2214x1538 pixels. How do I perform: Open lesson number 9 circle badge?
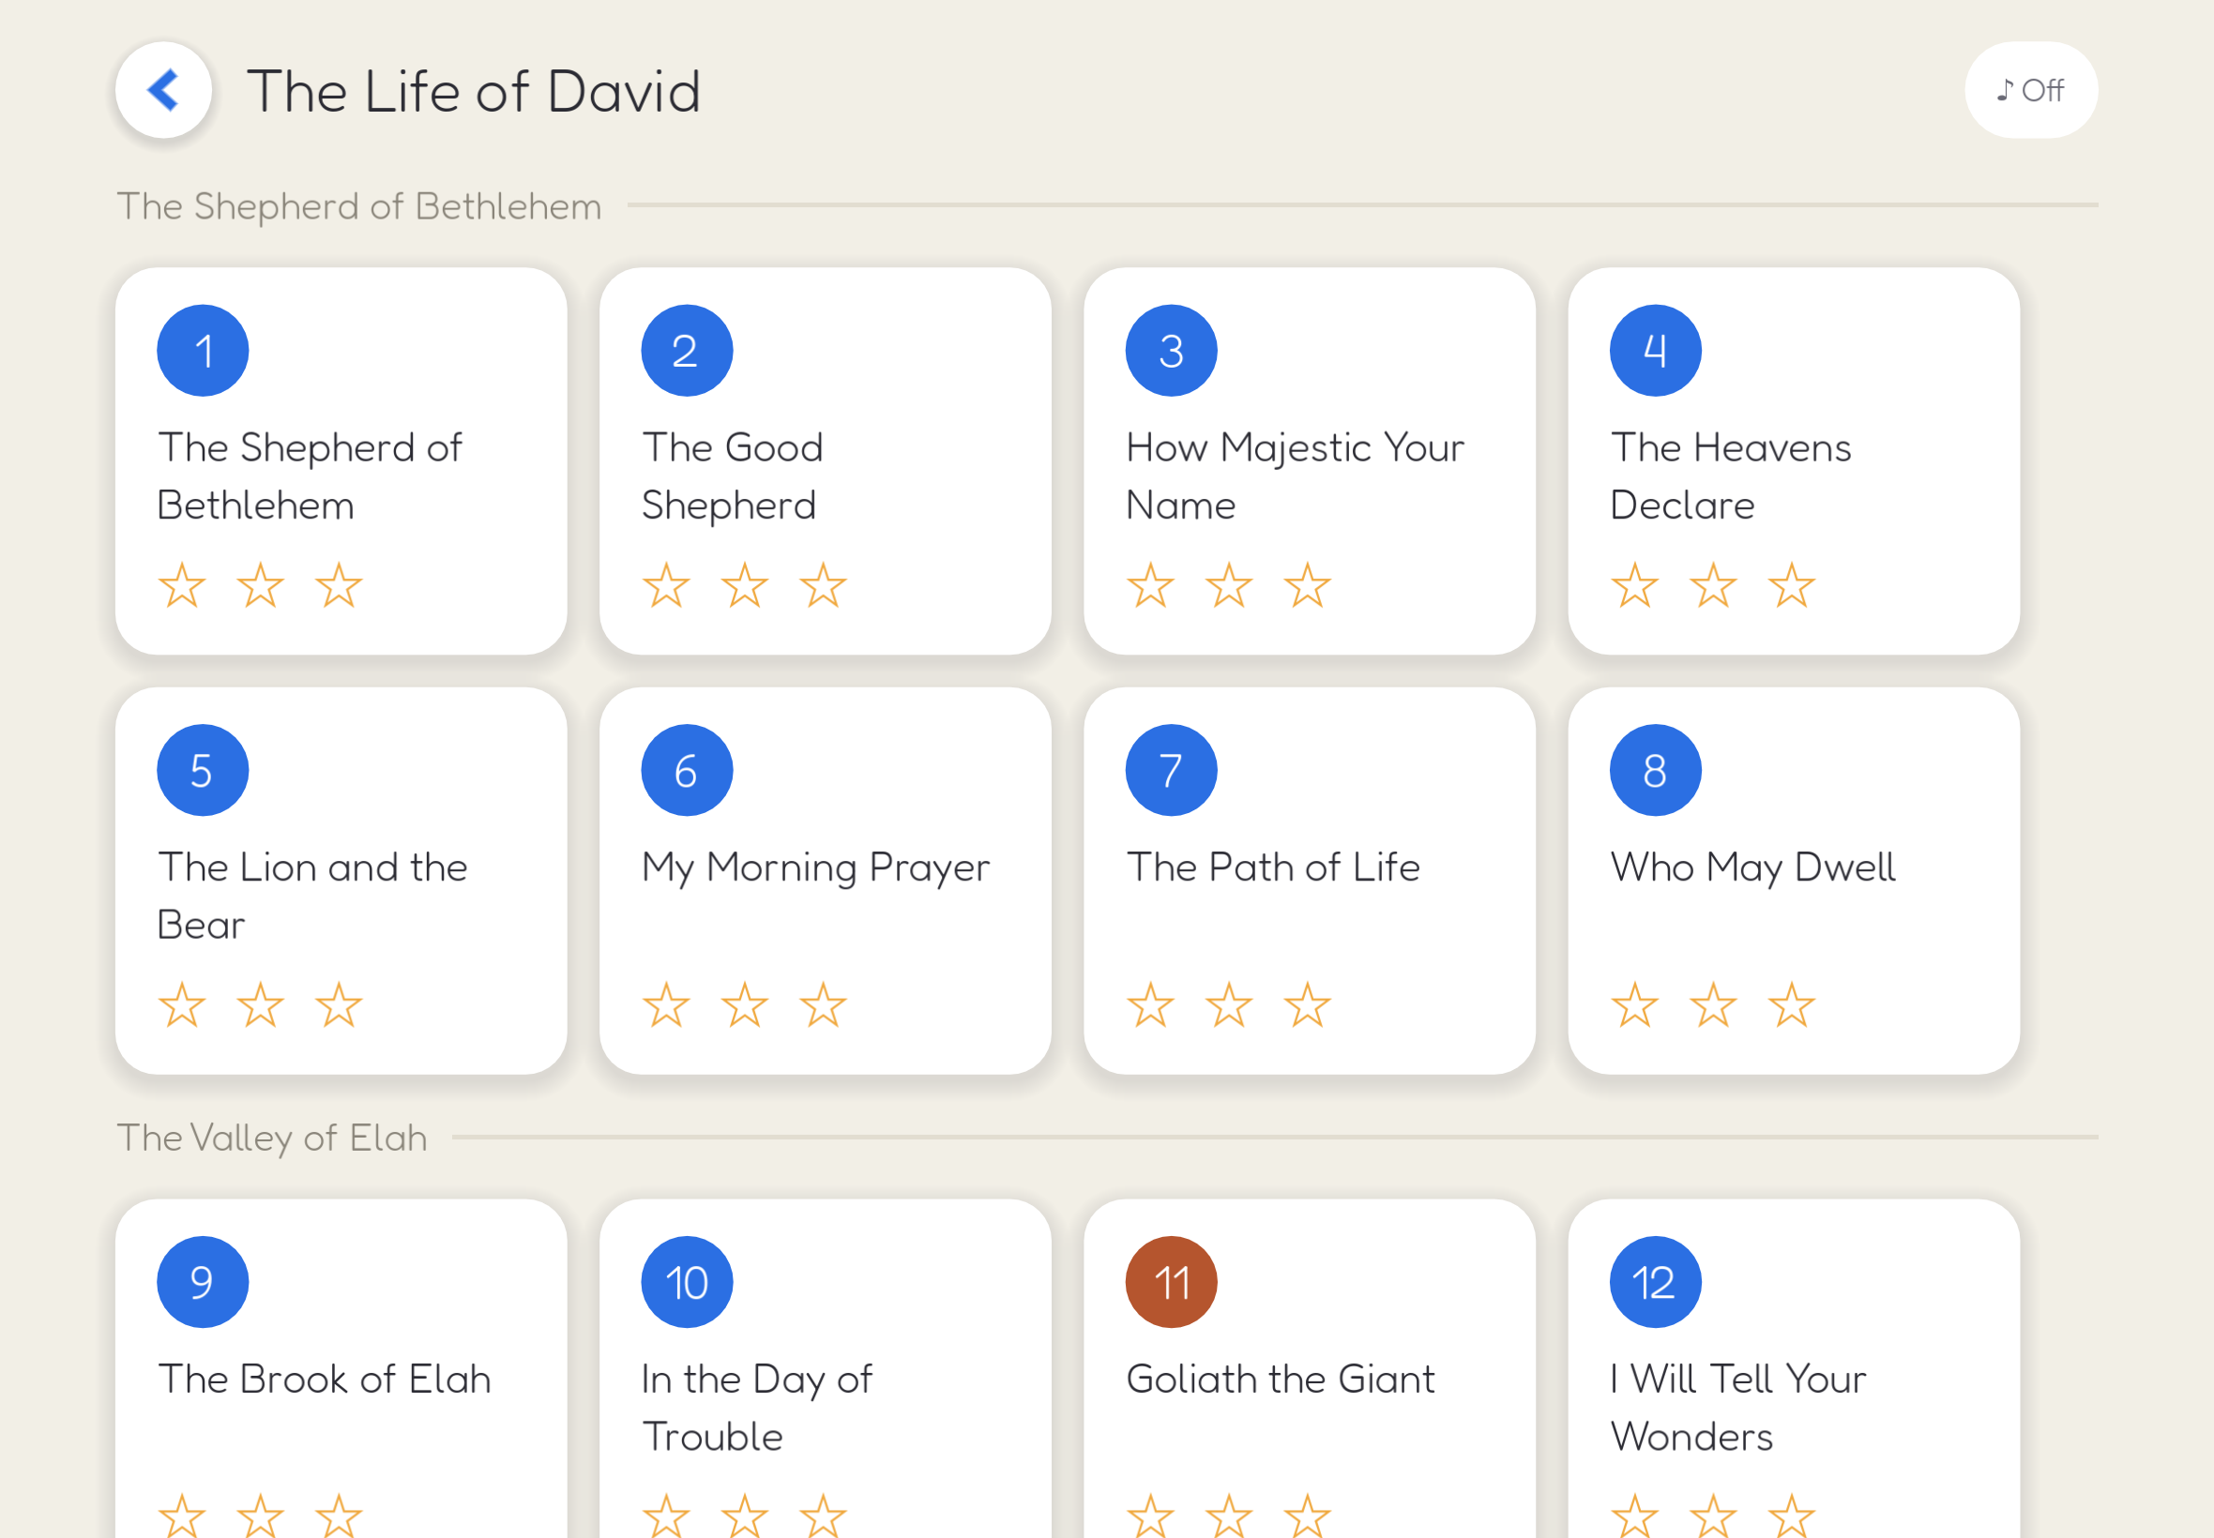tap(204, 1282)
